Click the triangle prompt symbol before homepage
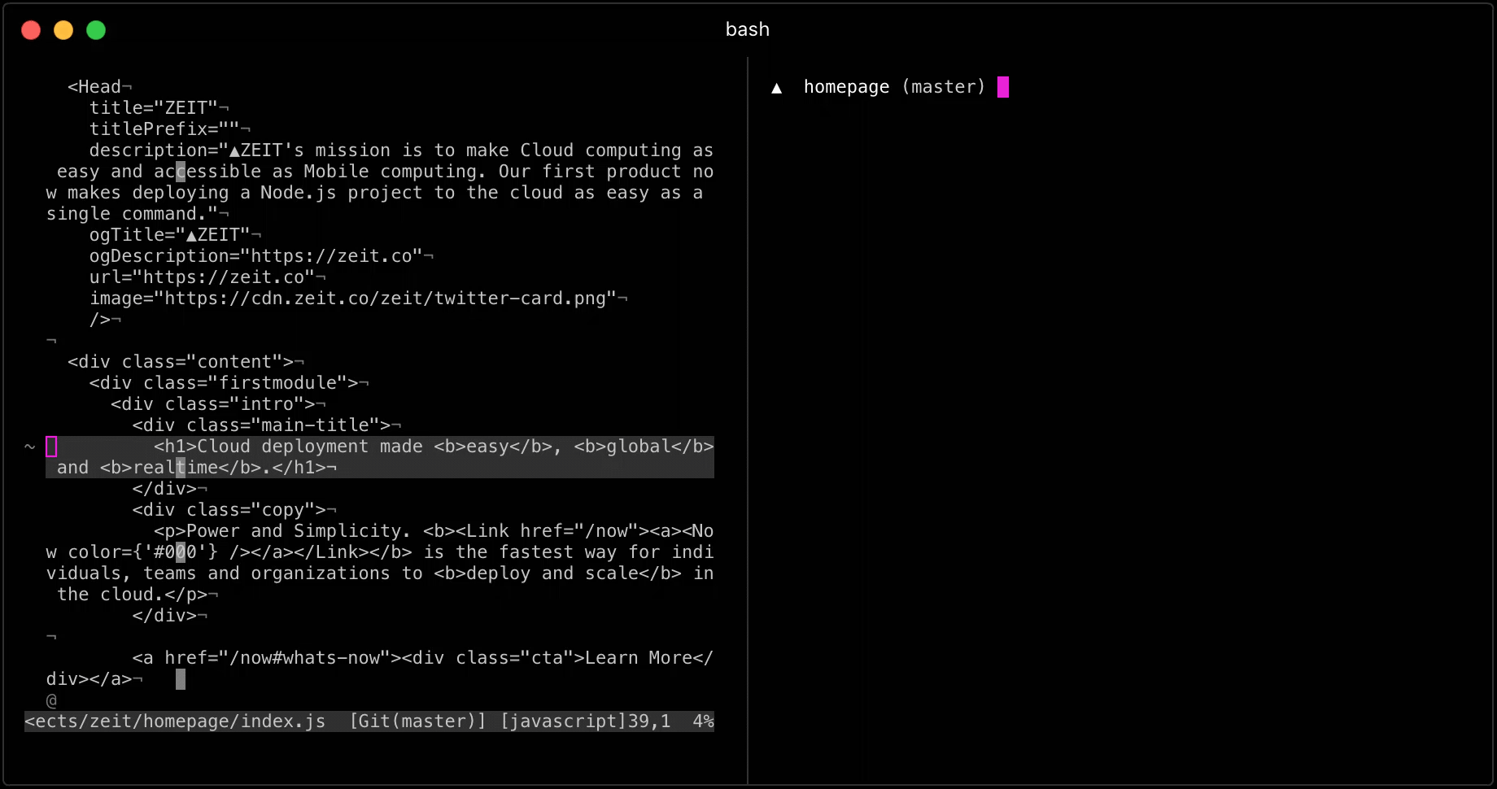Viewport: 1497px width, 789px height. pyautogui.click(x=777, y=88)
